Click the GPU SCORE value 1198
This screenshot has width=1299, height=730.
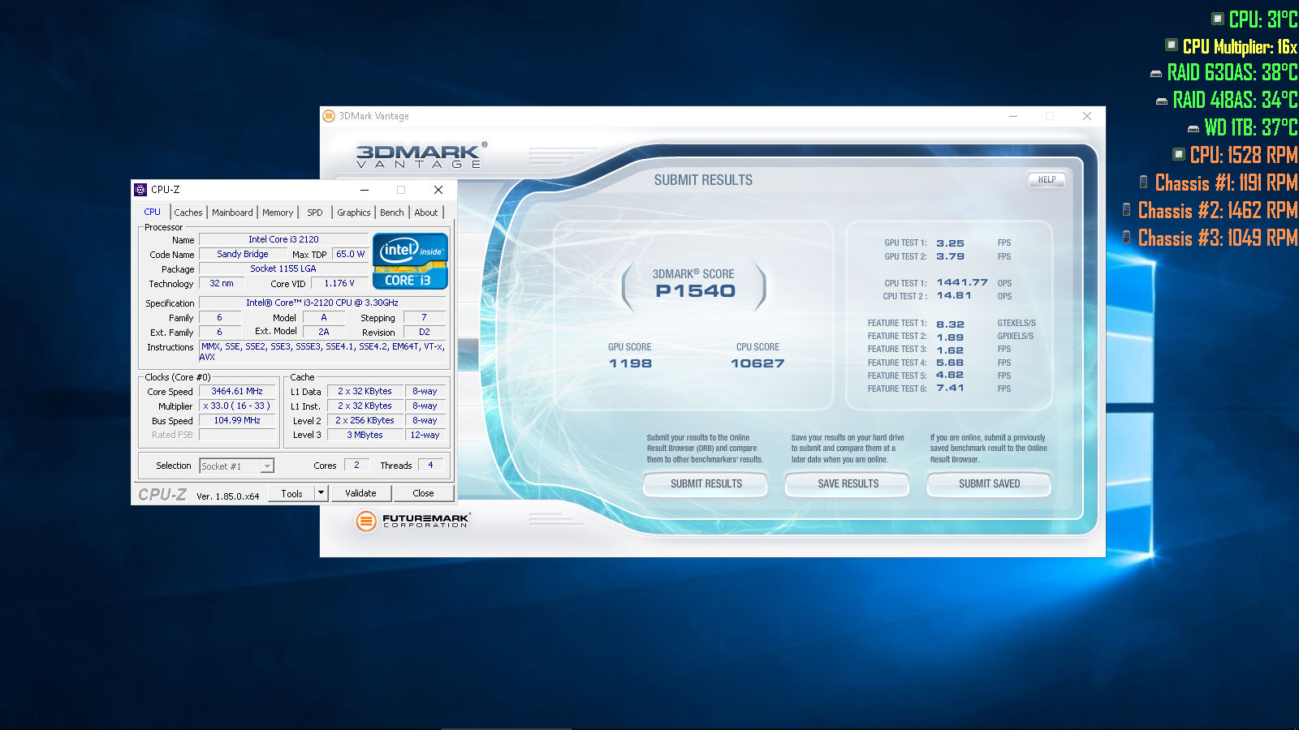click(631, 363)
